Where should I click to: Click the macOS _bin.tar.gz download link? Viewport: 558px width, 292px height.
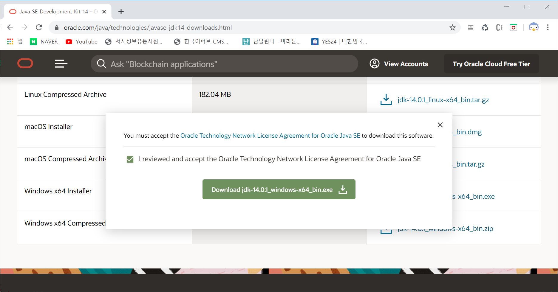point(469,164)
